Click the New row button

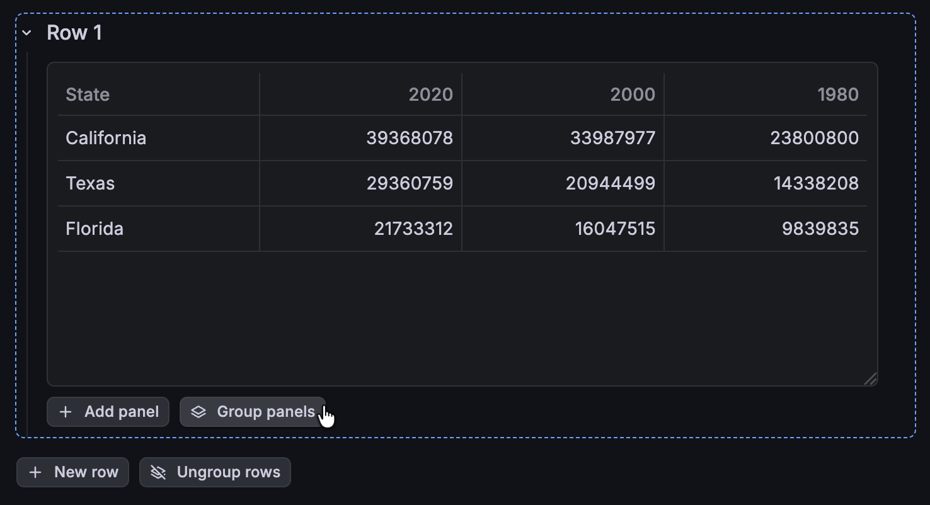click(x=72, y=472)
